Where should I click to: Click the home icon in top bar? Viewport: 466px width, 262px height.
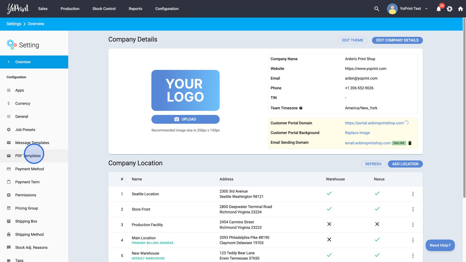pyautogui.click(x=460, y=9)
